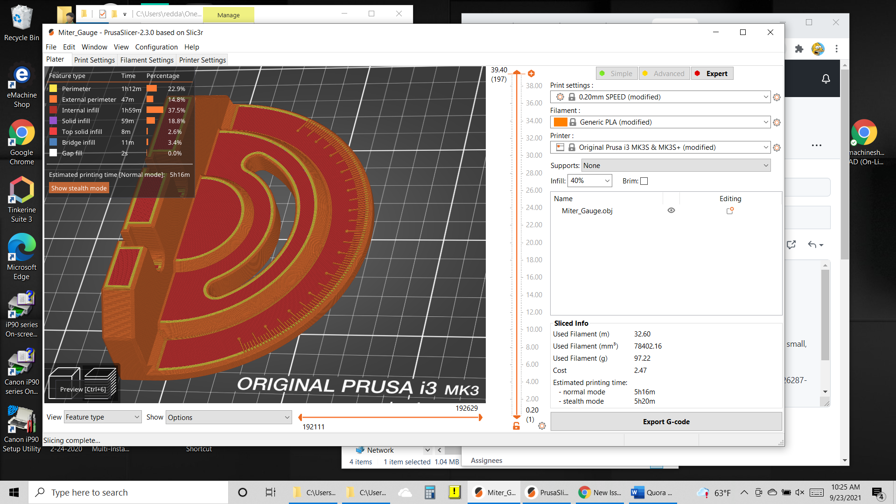Open the Show Options dropdown

(x=228, y=417)
